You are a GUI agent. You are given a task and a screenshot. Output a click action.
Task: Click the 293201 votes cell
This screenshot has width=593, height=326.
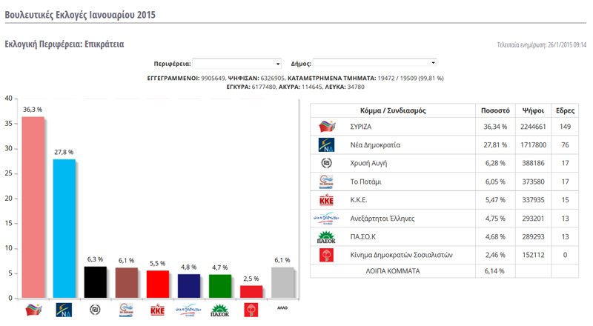533,219
